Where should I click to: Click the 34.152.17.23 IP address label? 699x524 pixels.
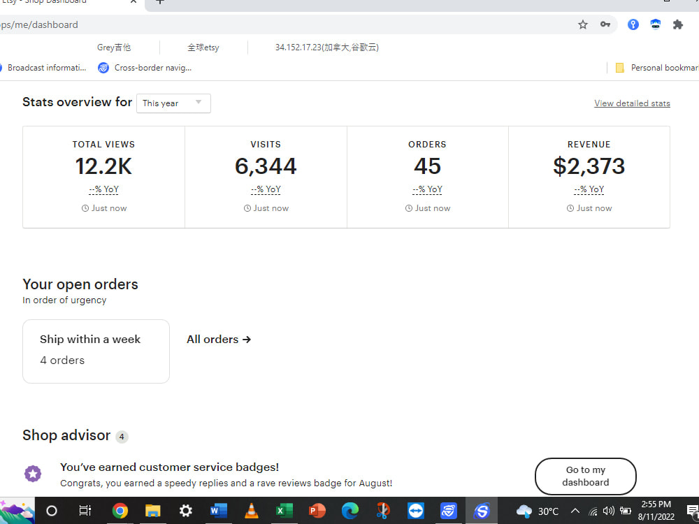click(326, 48)
